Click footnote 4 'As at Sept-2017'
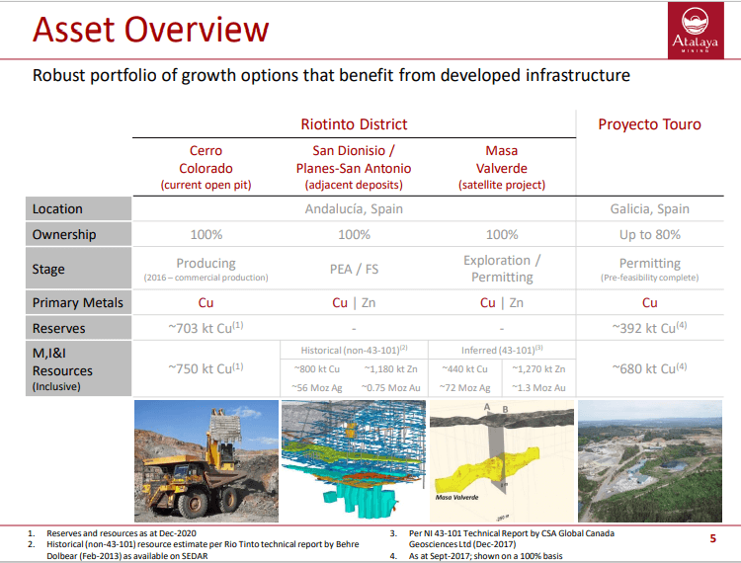This screenshot has width=741, height=563. point(485,556)
